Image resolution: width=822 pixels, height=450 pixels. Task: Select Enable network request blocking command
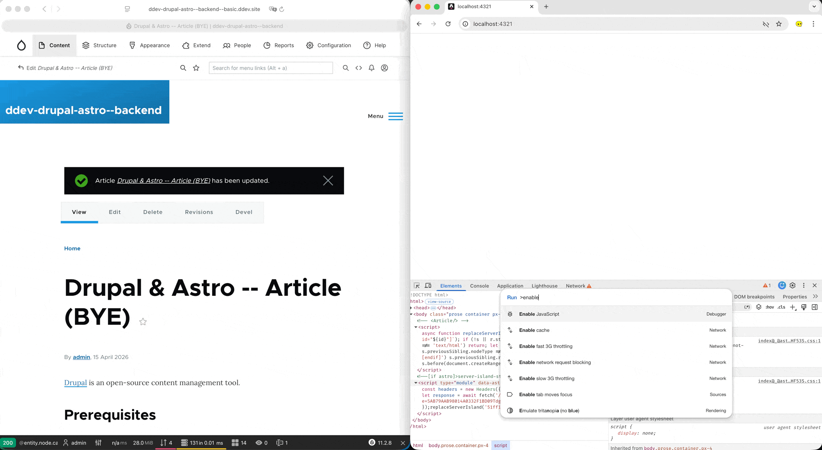[616, 362]
